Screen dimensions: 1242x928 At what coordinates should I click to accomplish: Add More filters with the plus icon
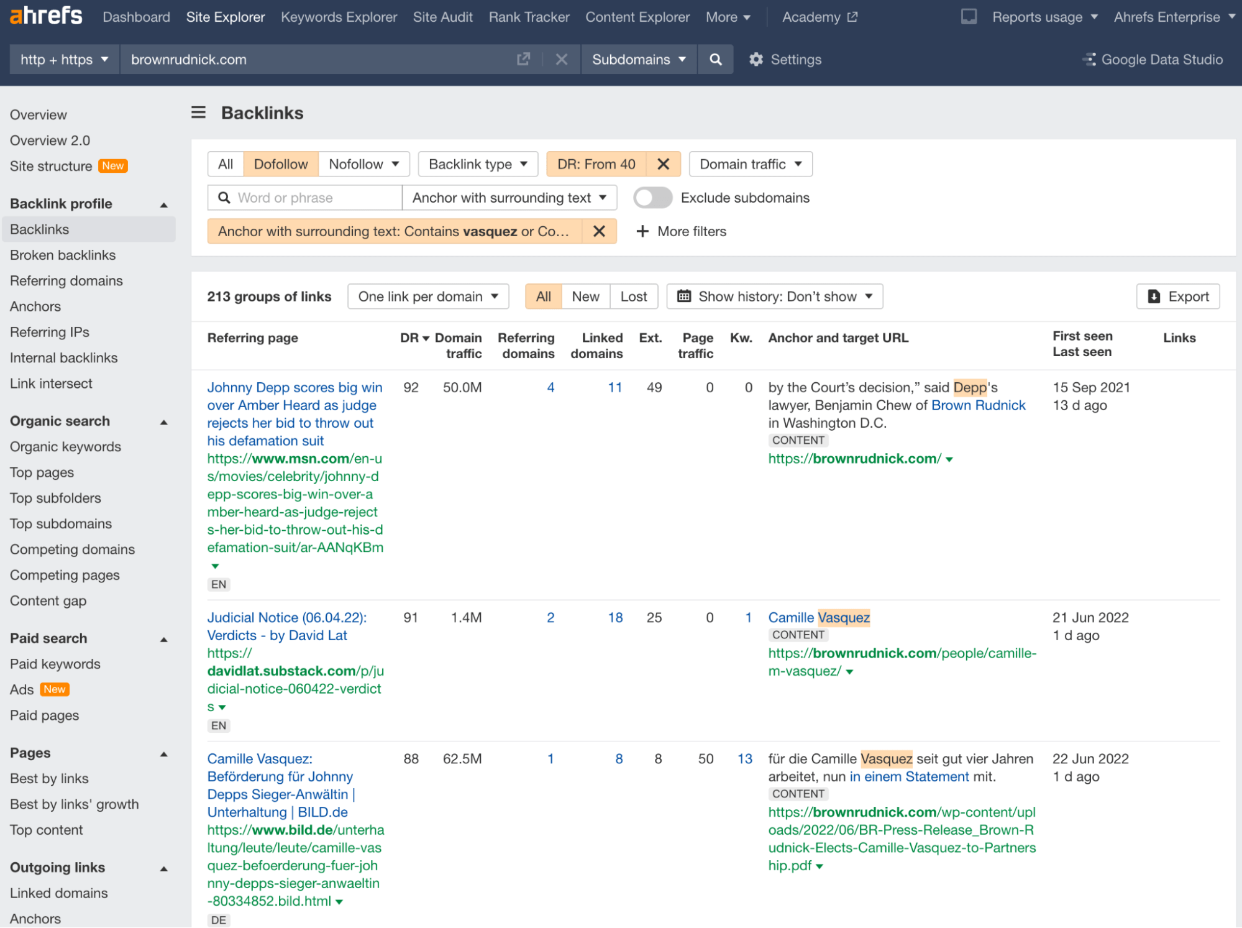point(641,231)
